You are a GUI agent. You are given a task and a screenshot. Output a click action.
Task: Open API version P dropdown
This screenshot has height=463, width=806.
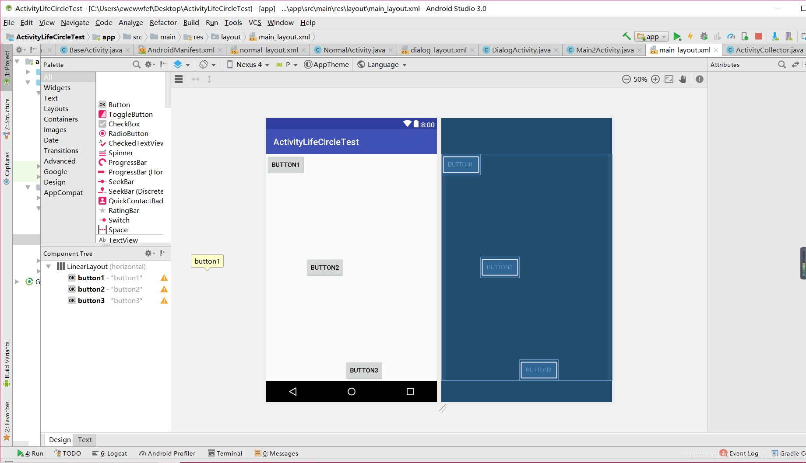[x=287, y=65]
